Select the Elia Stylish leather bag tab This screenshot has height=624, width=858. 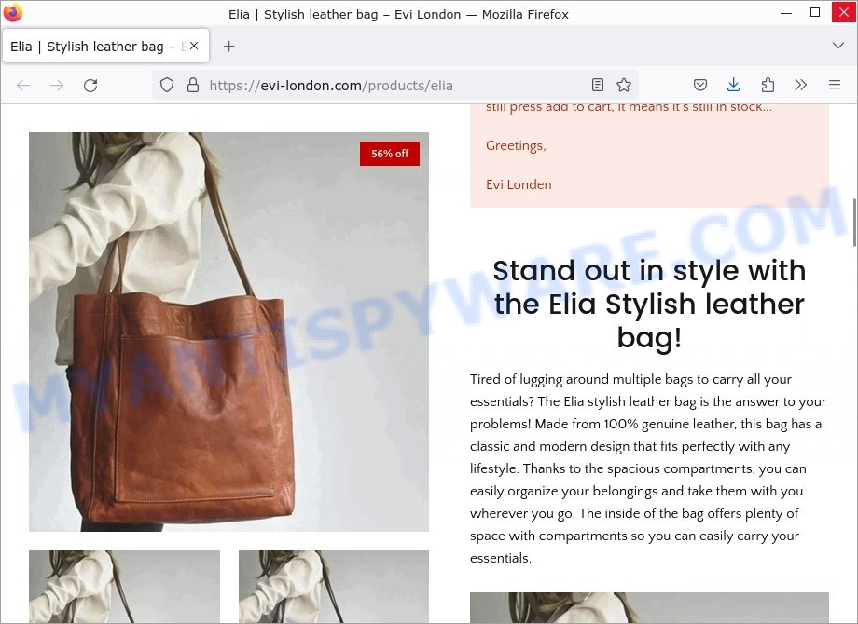(105, 47)
